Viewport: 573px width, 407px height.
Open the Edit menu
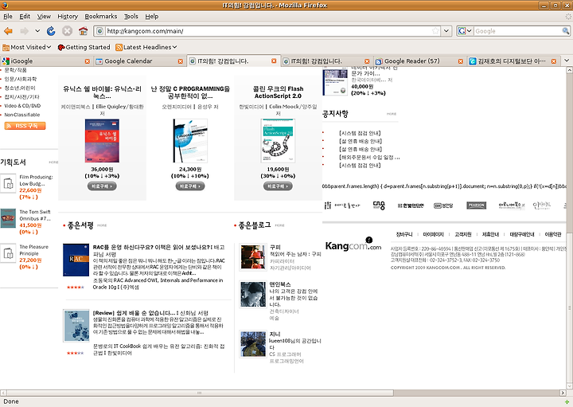(x=25, y=17)
